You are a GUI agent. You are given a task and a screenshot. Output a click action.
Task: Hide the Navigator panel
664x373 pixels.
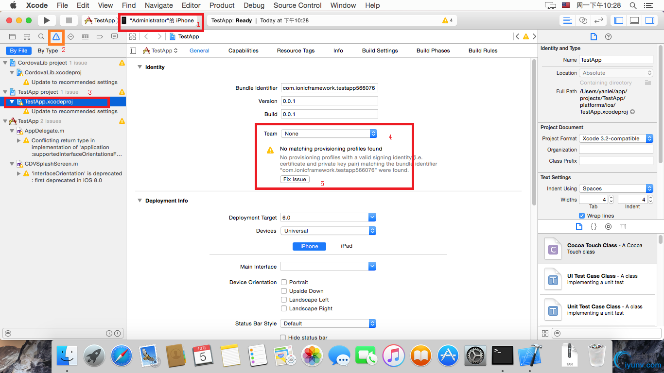coord(619,20)
